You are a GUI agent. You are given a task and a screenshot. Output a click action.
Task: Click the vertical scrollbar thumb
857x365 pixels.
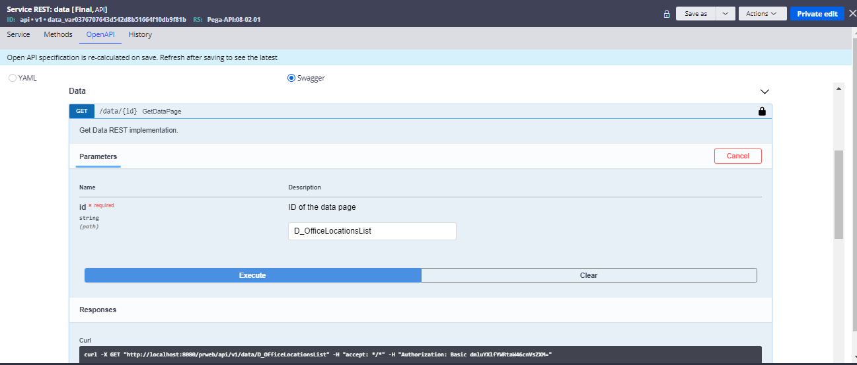[838, 194]
